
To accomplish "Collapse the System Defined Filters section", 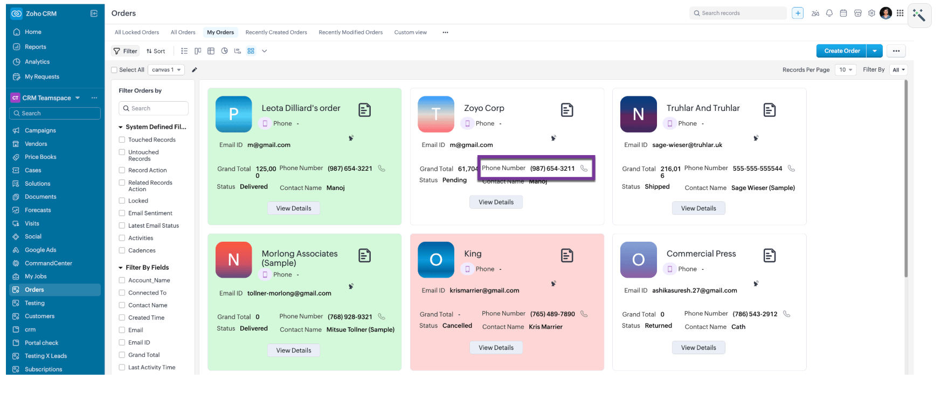I will pyautogui.click(x=121, y=127).
